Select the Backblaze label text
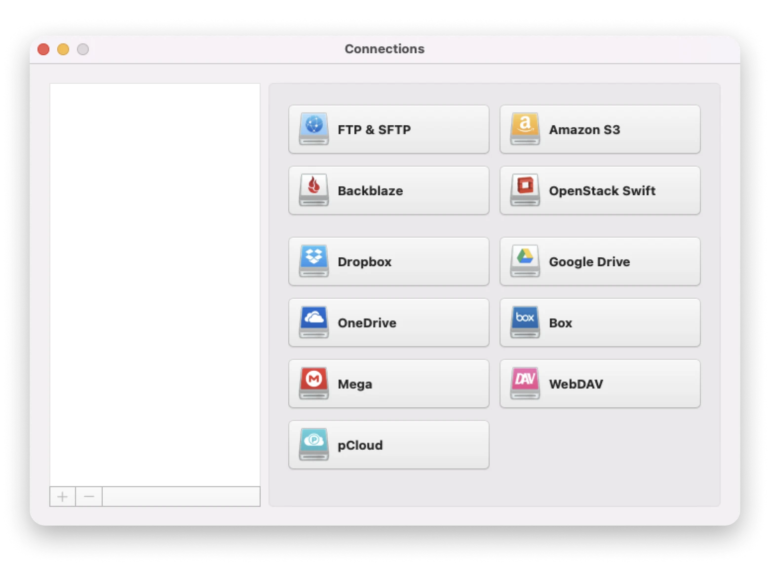The width and height of the screenshot is (770, 567). click(x=370, y=191)
